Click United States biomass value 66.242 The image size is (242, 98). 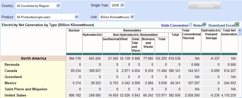click(148, 95)
